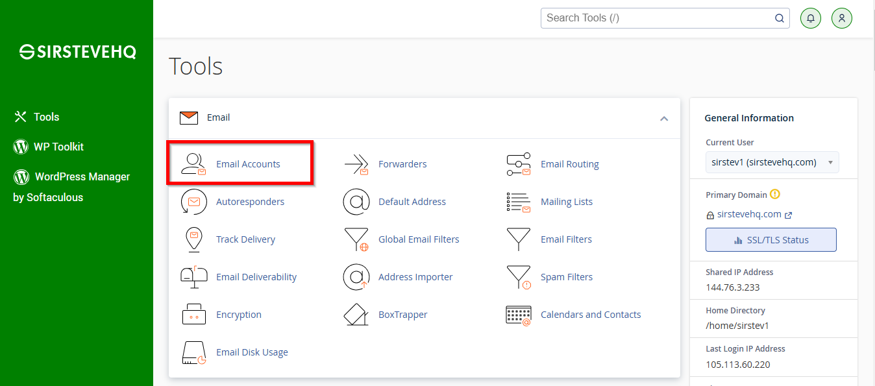Click the Forwarders arrow icon
The image size is (875, 386).
pos(356,164)
